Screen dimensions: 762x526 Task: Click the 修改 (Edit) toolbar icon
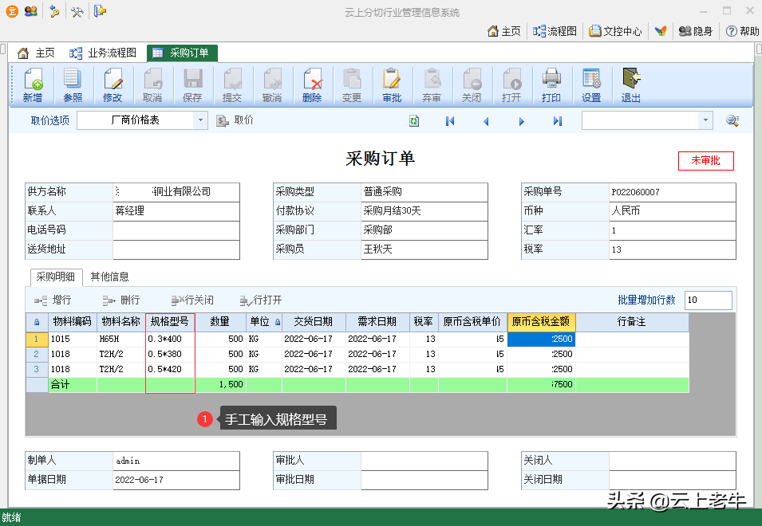(113, 85)
